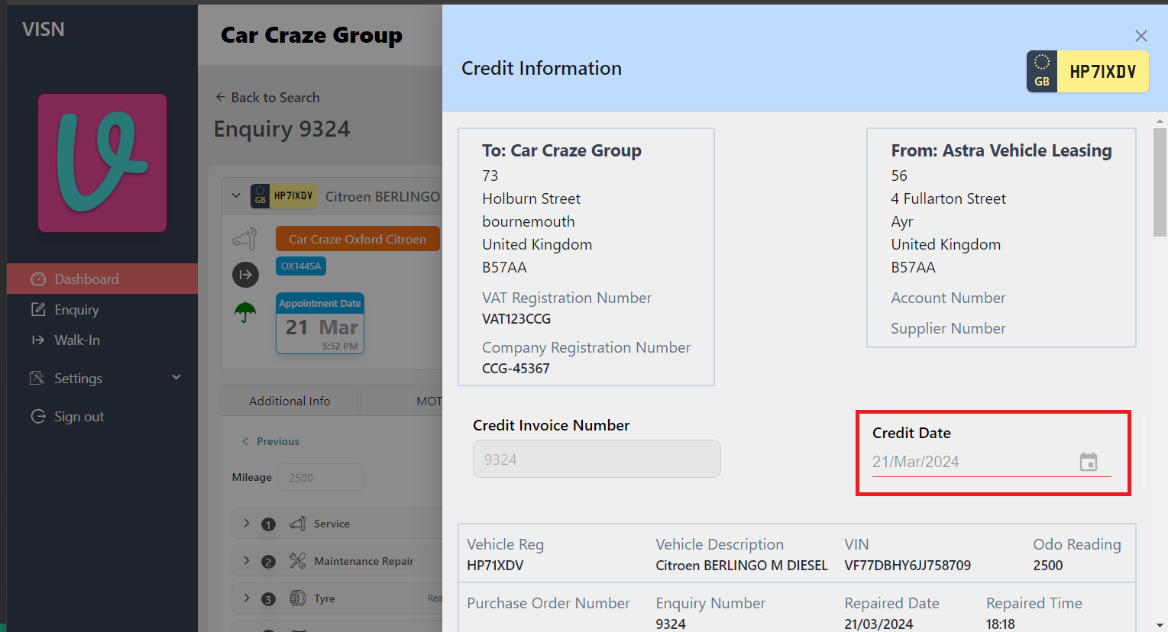Expand the Settings sidebar menu
1168x632 pixels.
point(102,378)
